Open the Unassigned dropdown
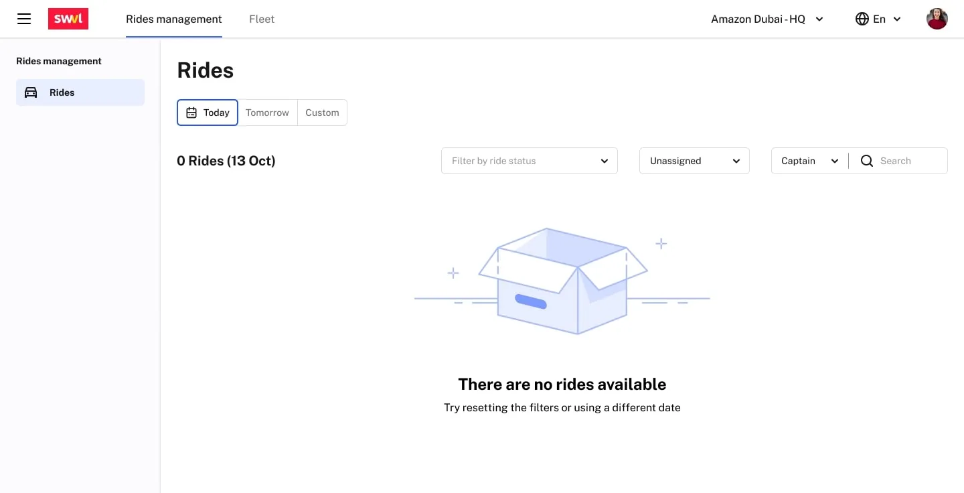Image resolution: width=964 pixels, height=493 pixels. pyautogui.click(x=694, y=161)
